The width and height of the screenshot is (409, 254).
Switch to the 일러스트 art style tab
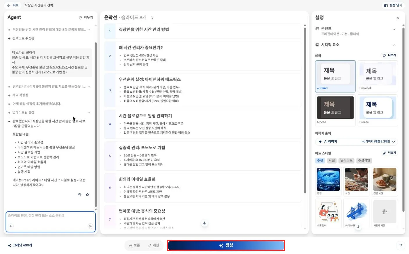tap(346, 160)
